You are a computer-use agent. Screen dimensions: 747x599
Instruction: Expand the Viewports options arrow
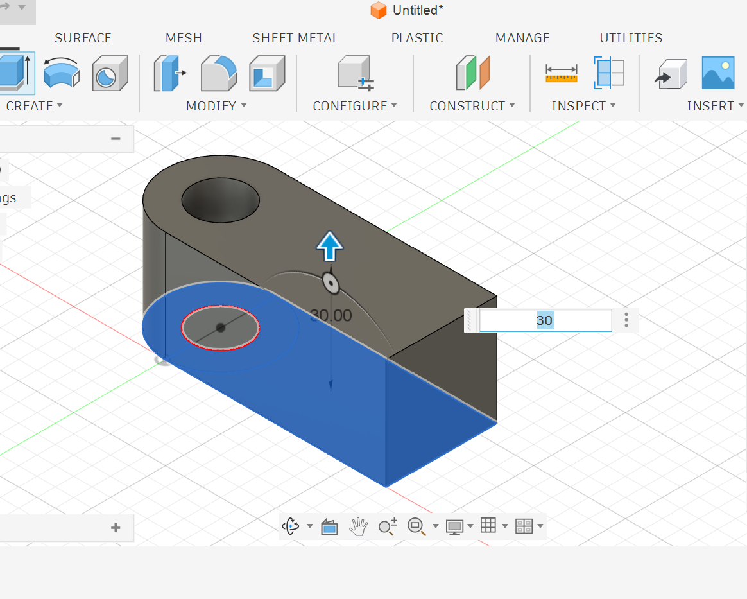click(x=540, y=526)
